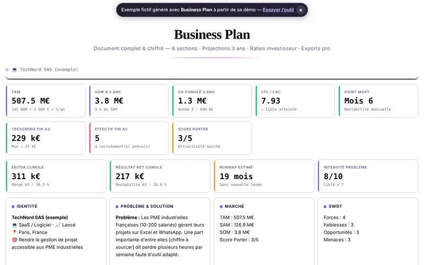This screenshot has width=424, height=265.
Task: Click the '3 % du SAM' subtext
Action: click(x=106, y=109)
